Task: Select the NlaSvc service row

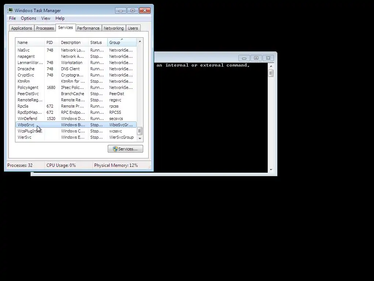Action: tap(76, 50)
